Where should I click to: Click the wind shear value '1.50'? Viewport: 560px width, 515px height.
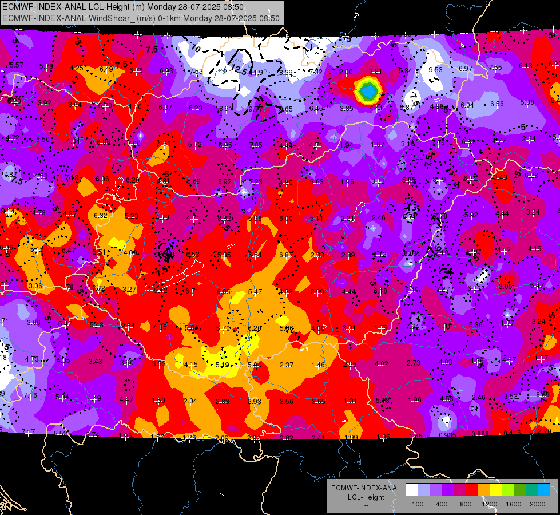[x=158, y=401]
